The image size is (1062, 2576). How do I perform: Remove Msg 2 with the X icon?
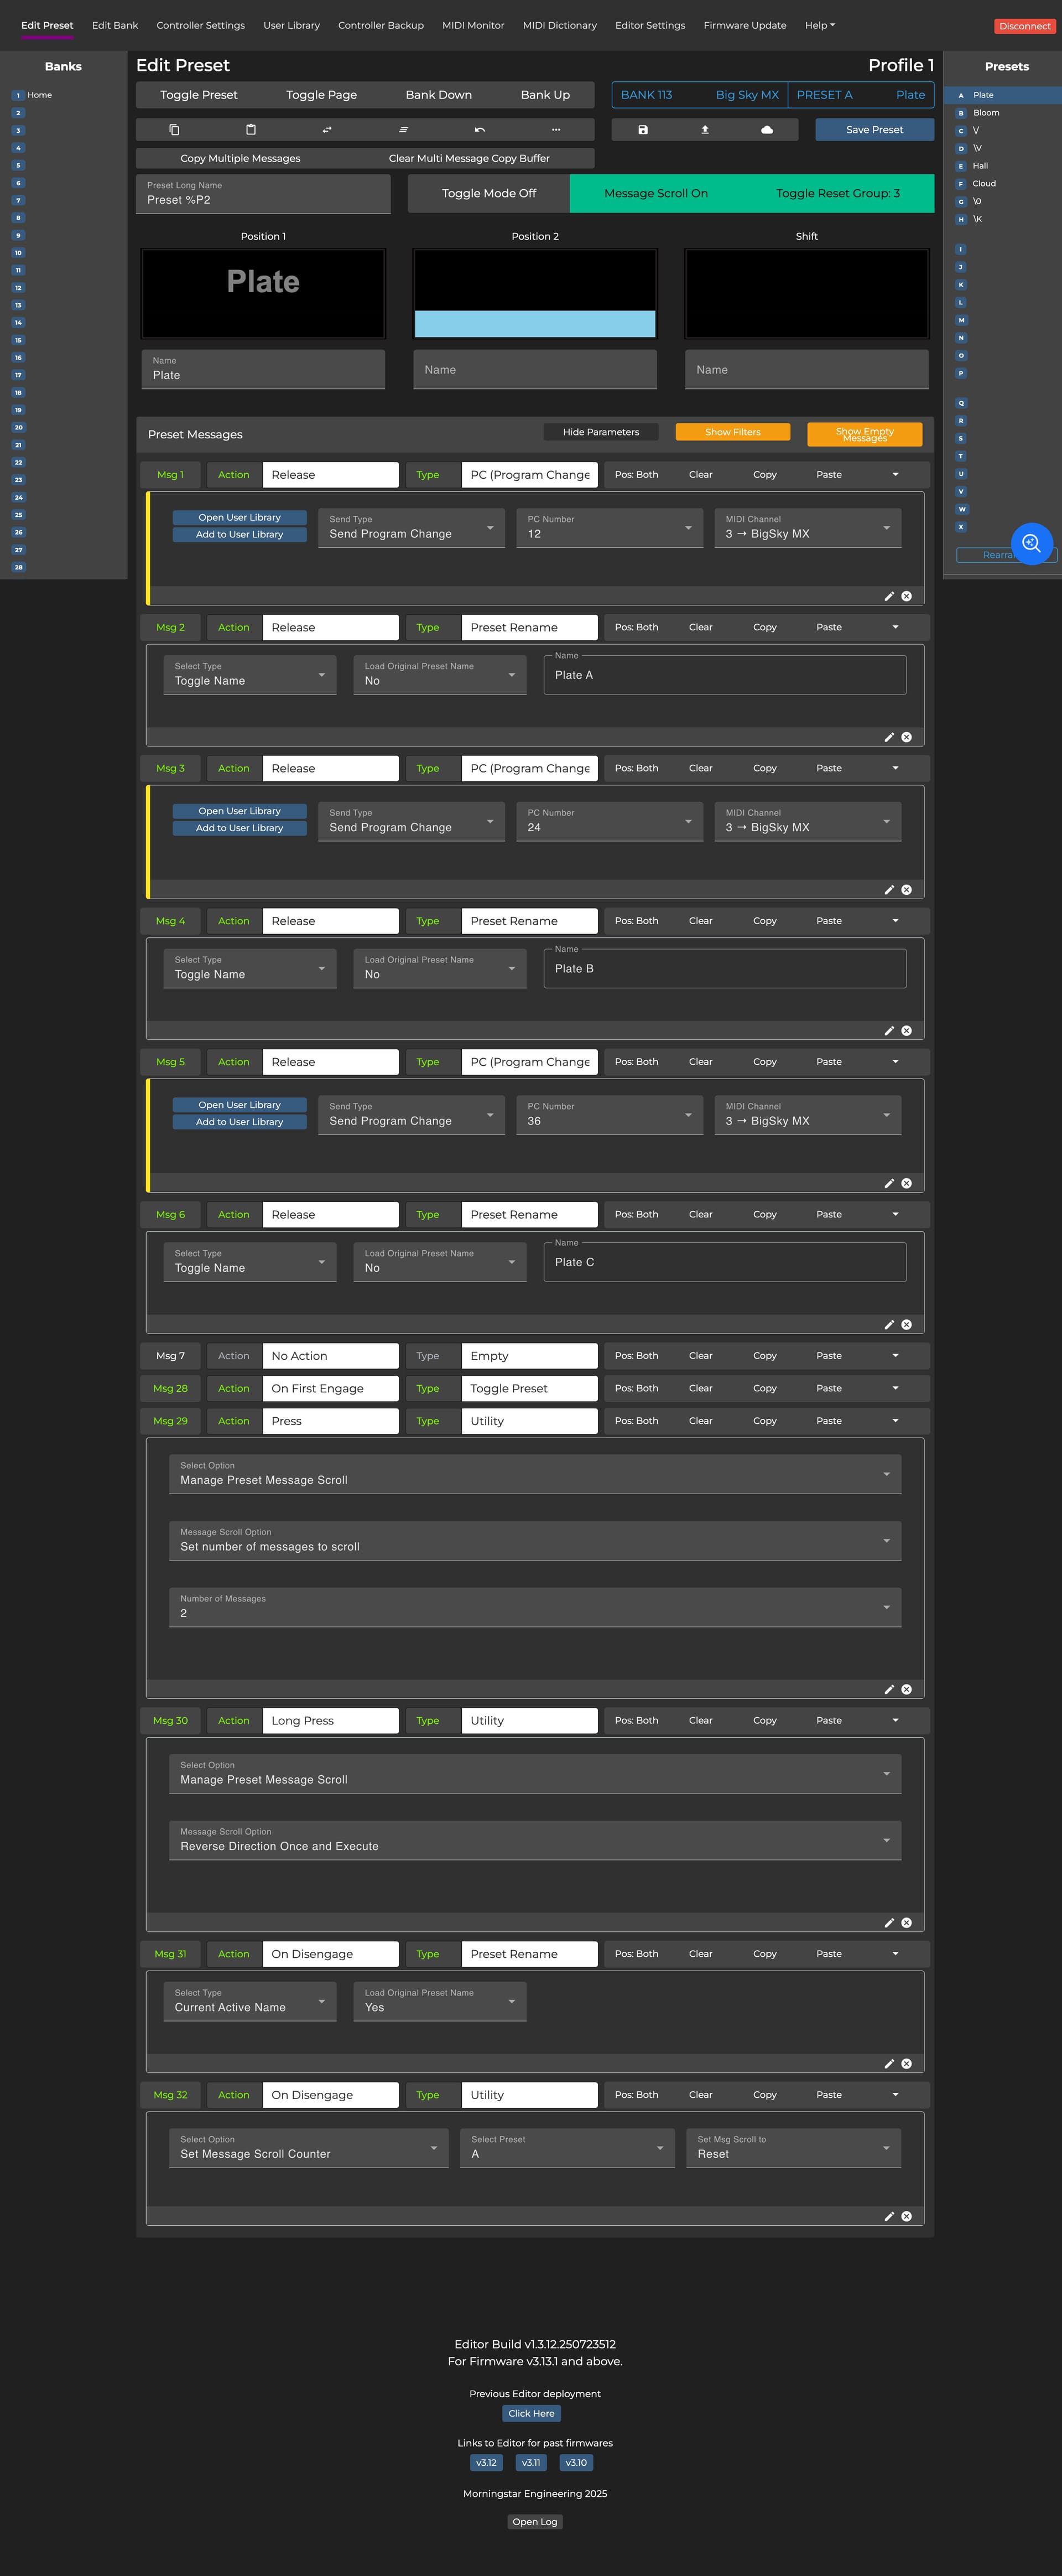[x=906, y=737]
